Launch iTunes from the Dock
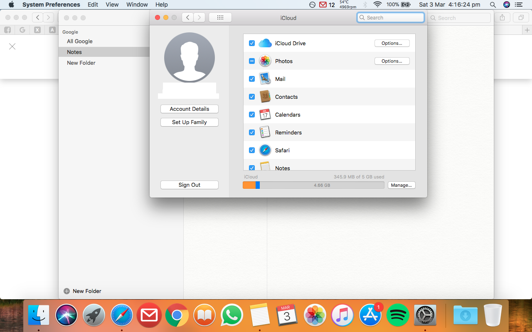The image size is (532, 332). point(342,315)
